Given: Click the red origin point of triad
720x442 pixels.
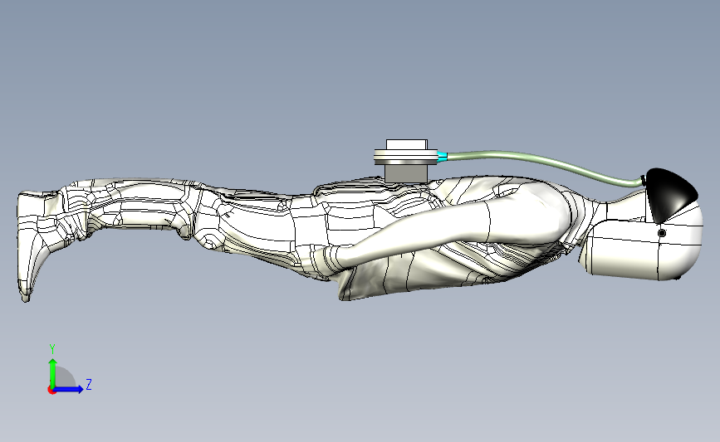Looking at the screenshot, I should [51, 391].
